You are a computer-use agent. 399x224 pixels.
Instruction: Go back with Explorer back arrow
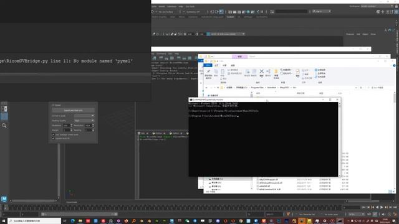click(206, 88)
